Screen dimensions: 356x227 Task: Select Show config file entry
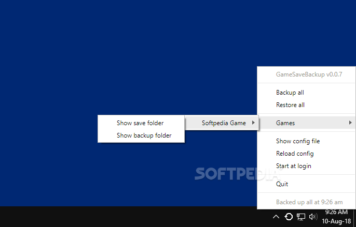pos(307,141)
